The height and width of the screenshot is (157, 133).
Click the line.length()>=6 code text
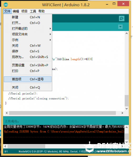(75, 59)
